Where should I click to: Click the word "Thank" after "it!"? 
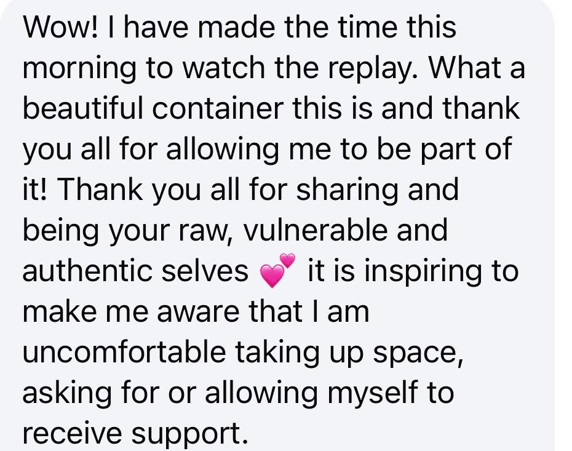(100, 190)
